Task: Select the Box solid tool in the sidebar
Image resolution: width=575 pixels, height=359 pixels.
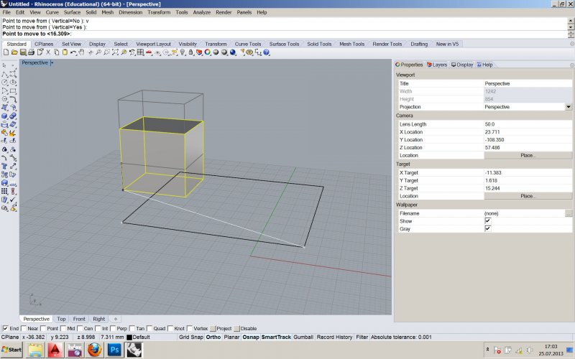Action: coord(5,116)
